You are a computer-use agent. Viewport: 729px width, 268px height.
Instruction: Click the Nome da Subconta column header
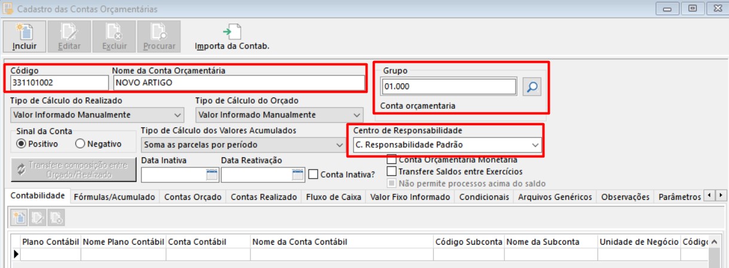[x=550, y=242]
